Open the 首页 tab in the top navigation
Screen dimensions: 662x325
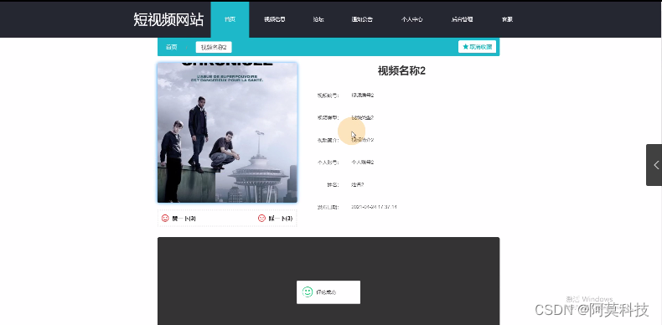(x=230, y=19)
